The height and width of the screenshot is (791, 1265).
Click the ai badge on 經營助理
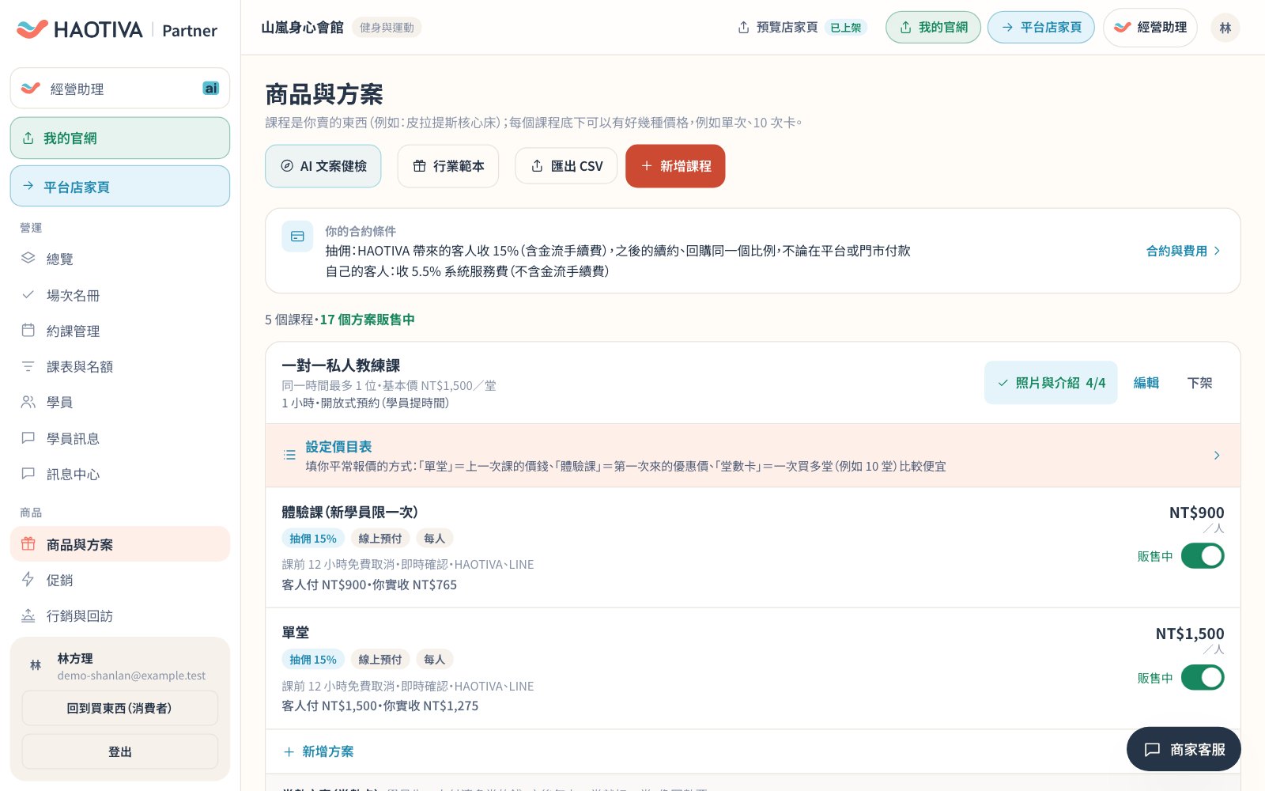(211, 88)
